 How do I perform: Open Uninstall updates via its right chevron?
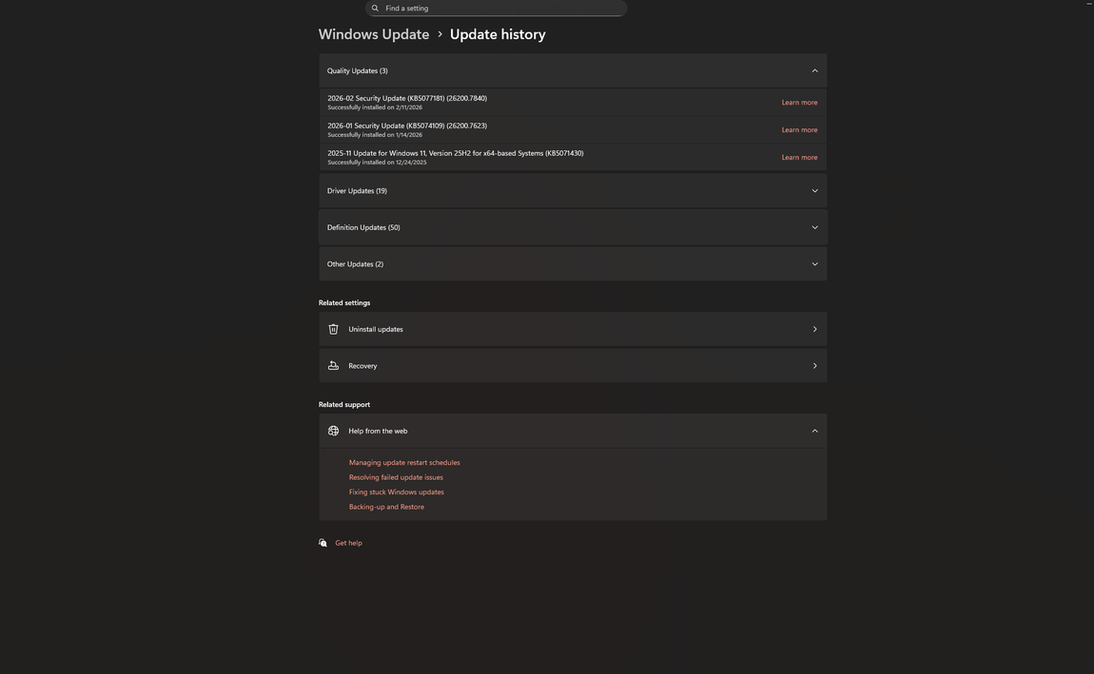[814, 329]
